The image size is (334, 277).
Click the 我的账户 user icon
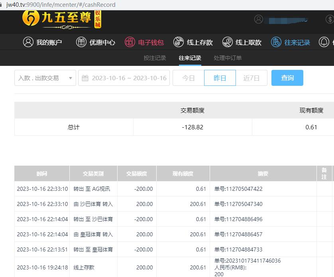pyautogui.click(x=28, y=42)
